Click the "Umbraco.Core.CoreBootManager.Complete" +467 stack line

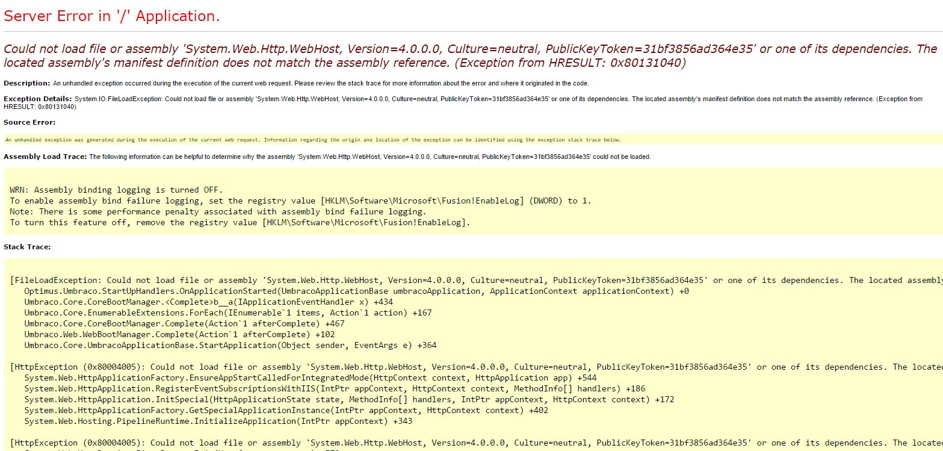pos(184,323)
